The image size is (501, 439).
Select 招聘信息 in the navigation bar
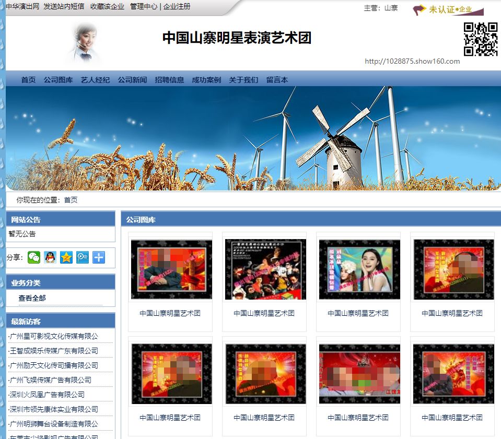pyautogui.click(x=169, y=80)
